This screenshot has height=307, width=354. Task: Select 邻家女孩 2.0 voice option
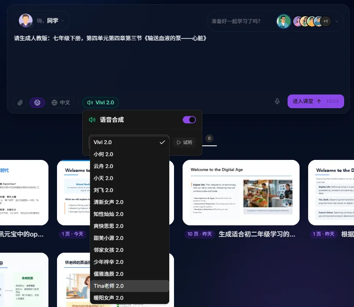[129, 250]
